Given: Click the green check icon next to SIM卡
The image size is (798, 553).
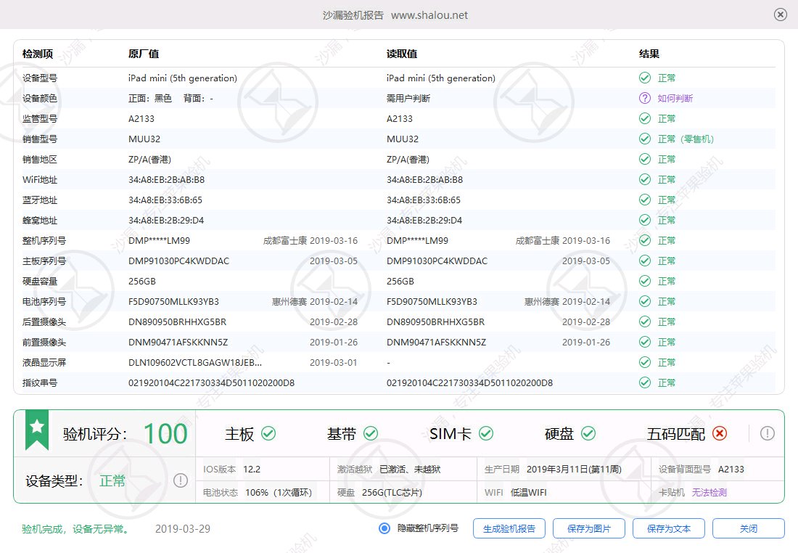Looking at the screenshot, I should click(486, 433).
